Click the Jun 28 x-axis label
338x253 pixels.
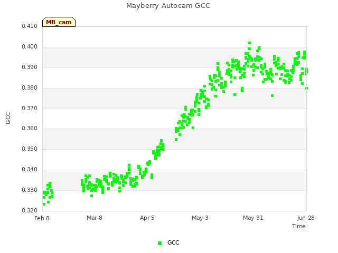[x=306, y=218]
